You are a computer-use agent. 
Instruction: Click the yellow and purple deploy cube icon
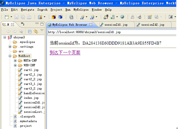[x=54, y=17]
